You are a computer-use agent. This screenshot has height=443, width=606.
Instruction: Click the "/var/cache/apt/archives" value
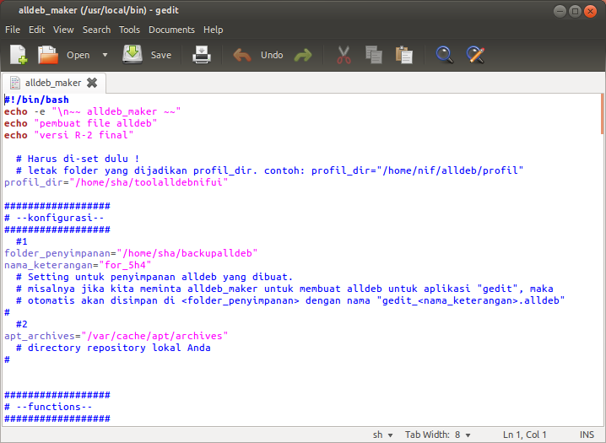pyautogui.click(x=154, y=336)
